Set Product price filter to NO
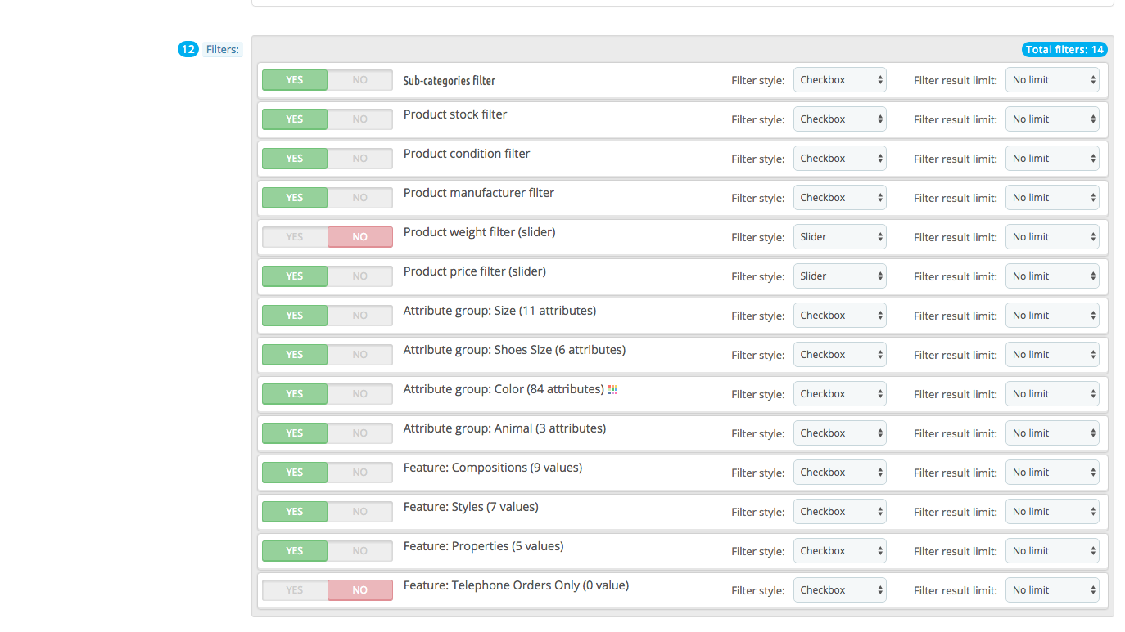 360,276
